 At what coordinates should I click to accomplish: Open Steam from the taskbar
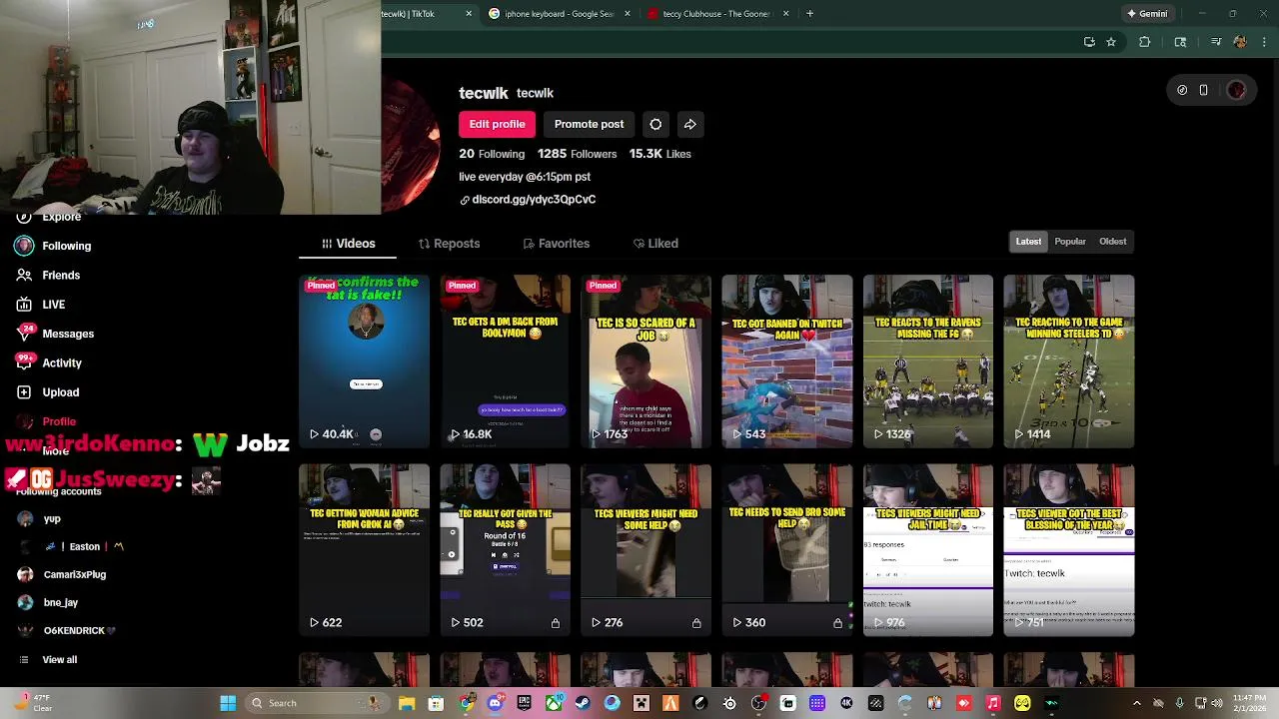(x=583, y=703)
